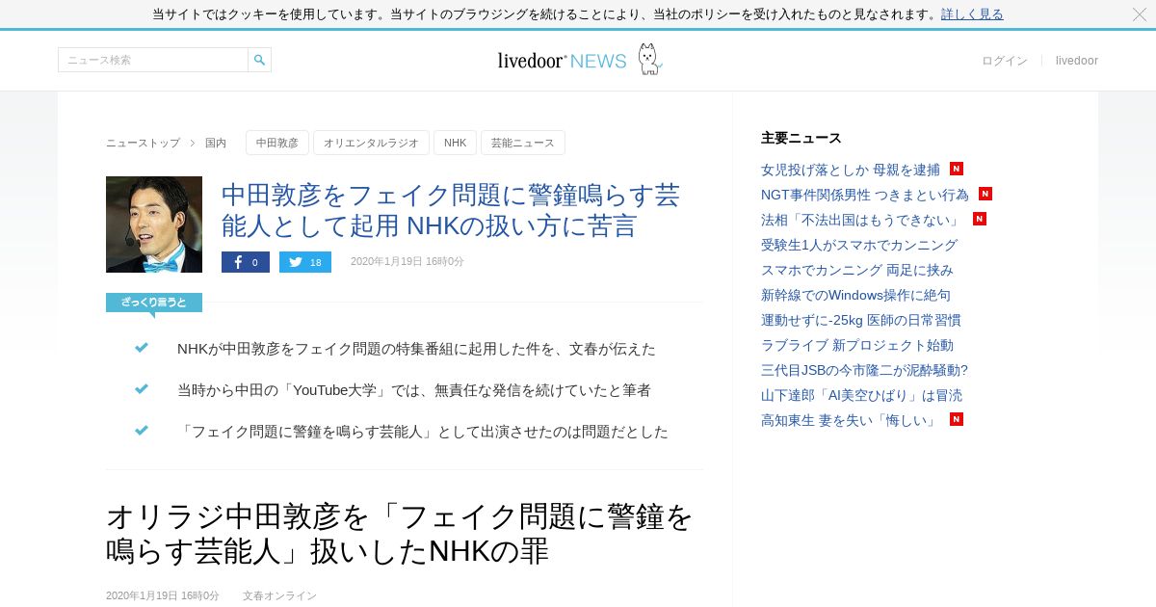Screen dimensions: 1156x607
Task: Click the livedoor NEWS logo
Action: 562,61
